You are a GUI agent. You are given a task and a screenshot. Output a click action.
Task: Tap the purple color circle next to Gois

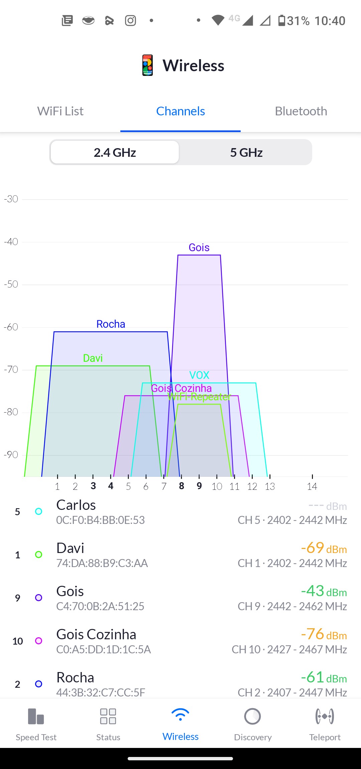click(x=39, y=598)
